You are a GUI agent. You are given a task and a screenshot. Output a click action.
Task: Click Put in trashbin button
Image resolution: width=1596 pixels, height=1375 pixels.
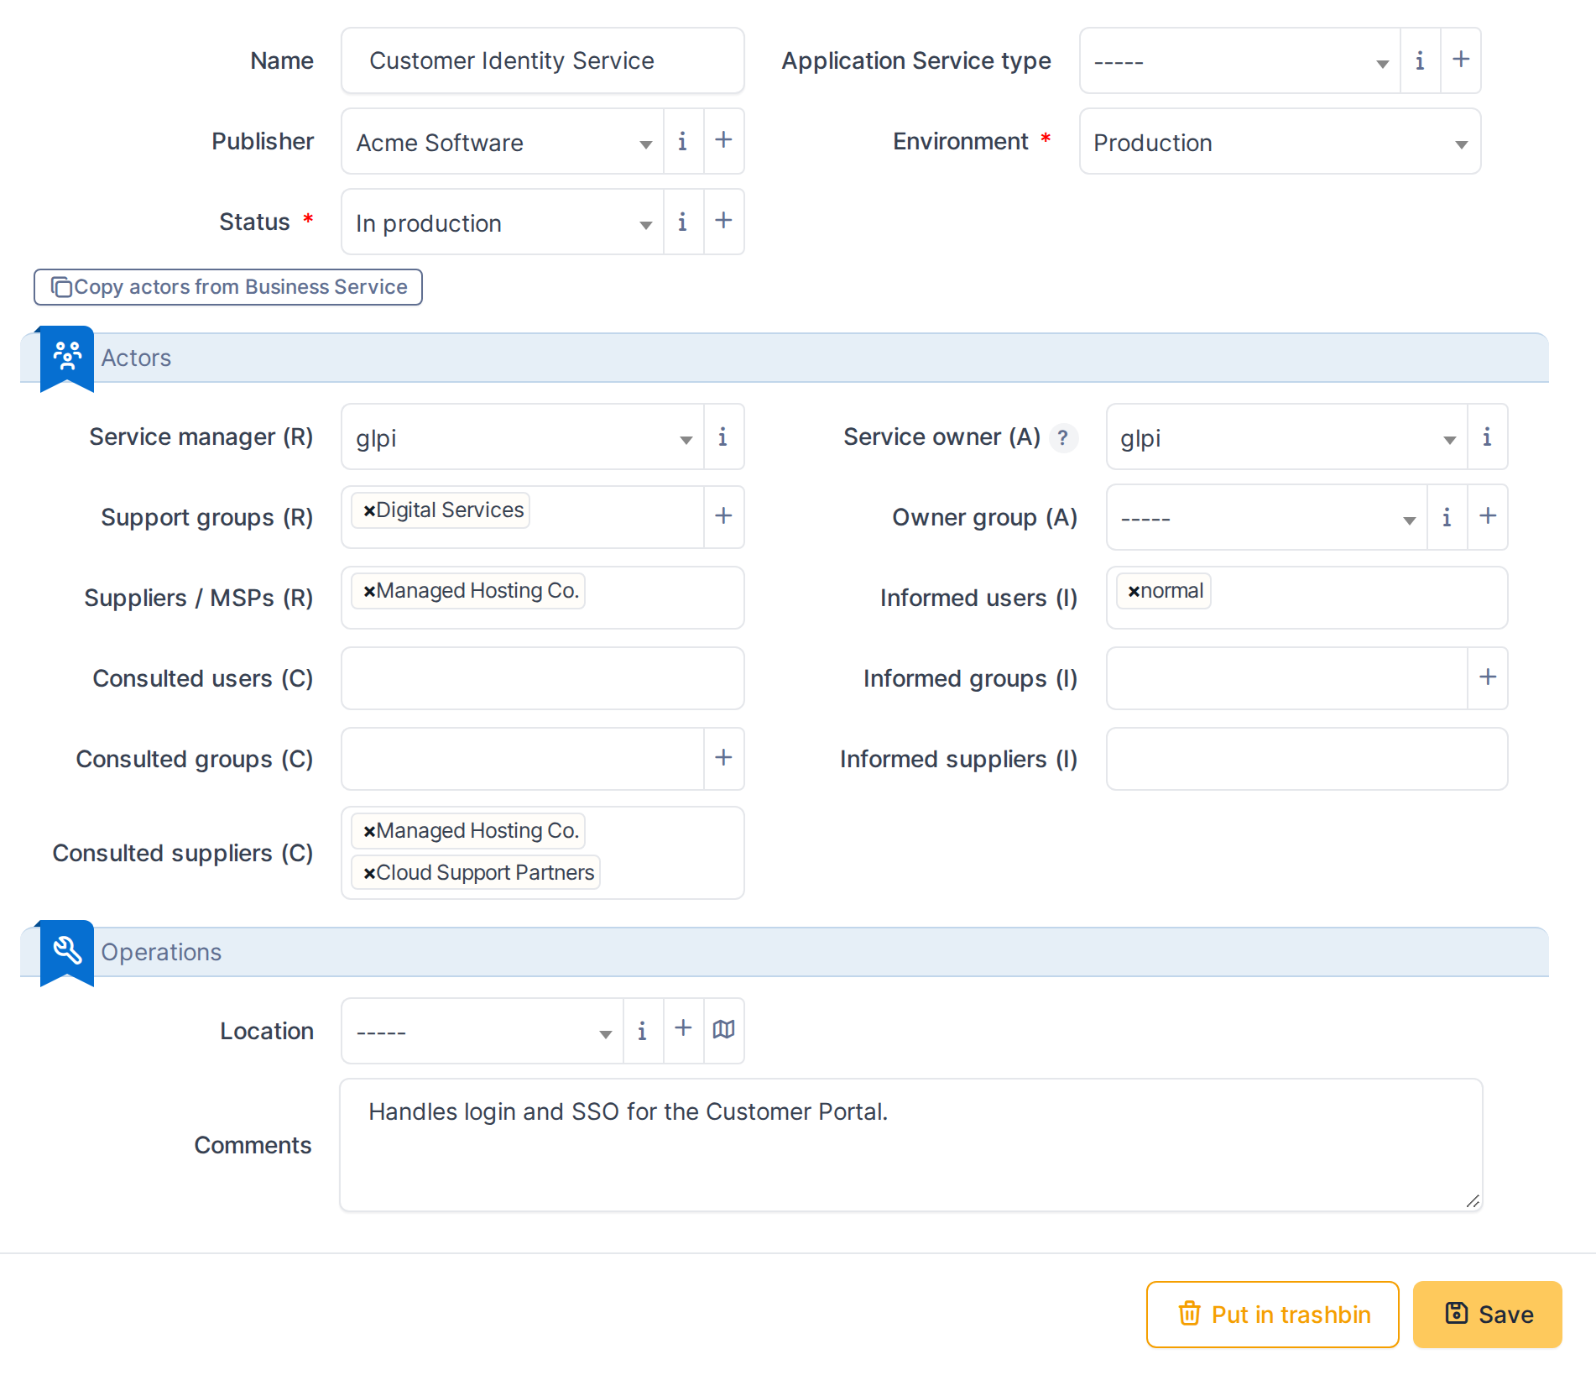point(1272,1315)
